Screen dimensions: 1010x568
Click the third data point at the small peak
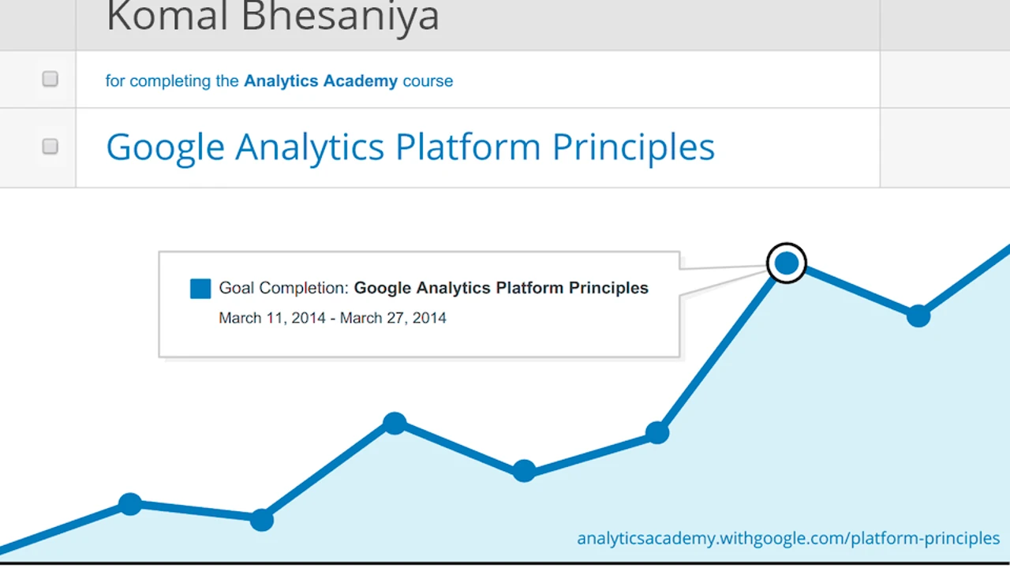tap(395, 424)
